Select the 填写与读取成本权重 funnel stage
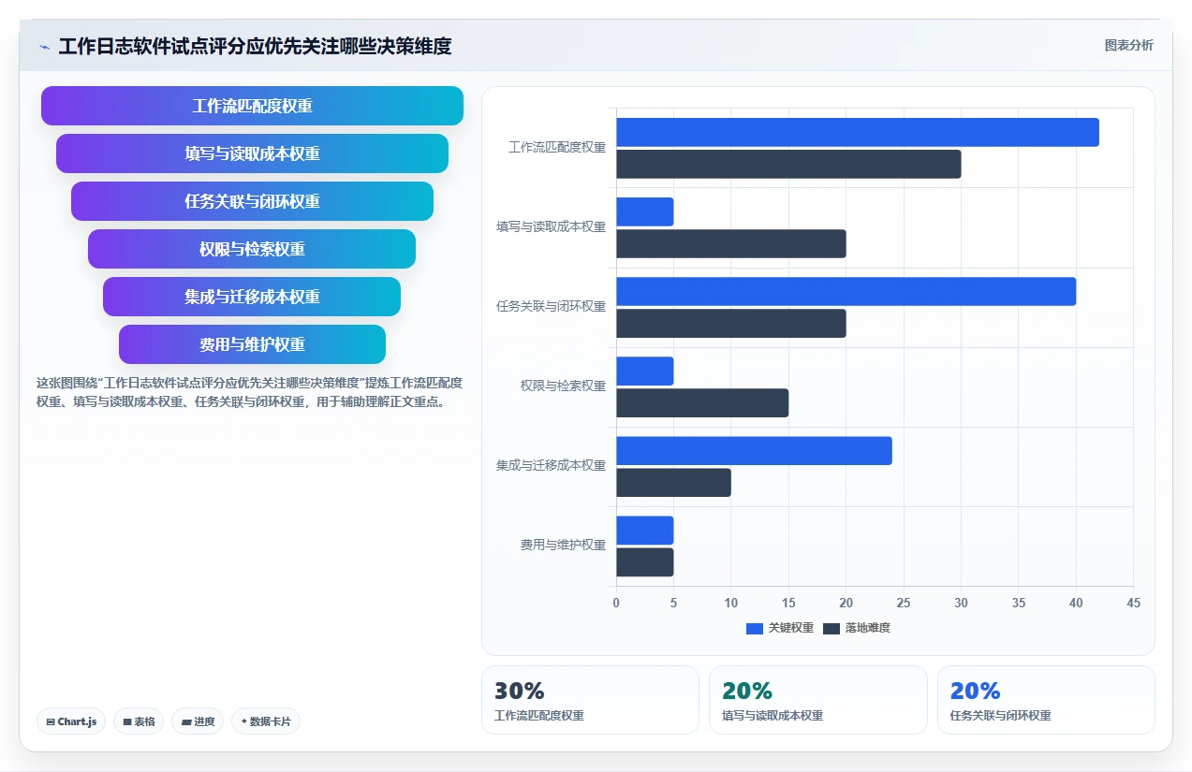Screen dimensions: 1192x772 pos(252,153)
